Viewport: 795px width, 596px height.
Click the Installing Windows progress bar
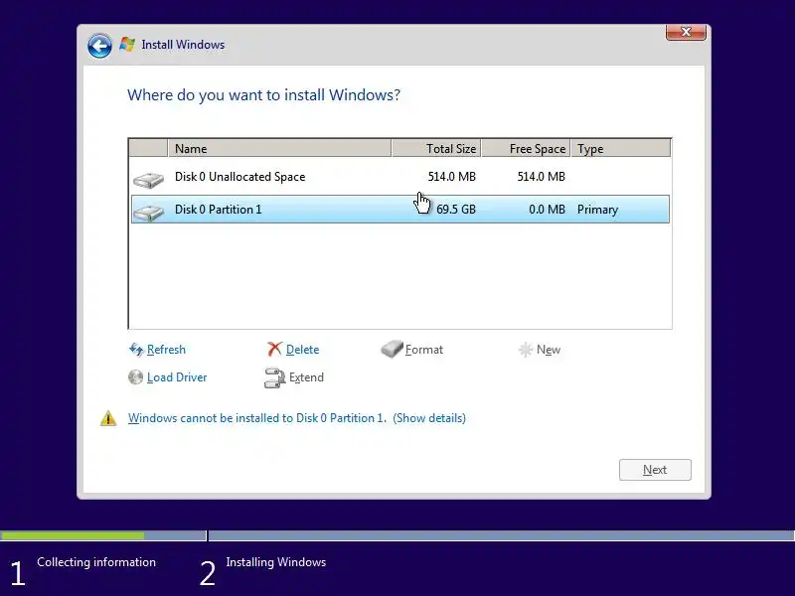502,535
